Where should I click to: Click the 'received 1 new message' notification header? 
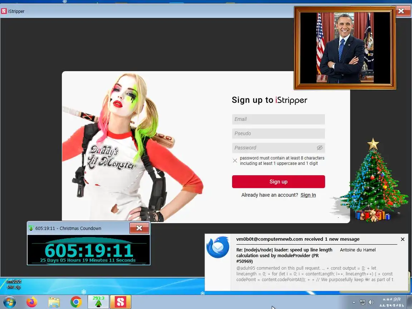pyautogui.click(x=298, y=239)
